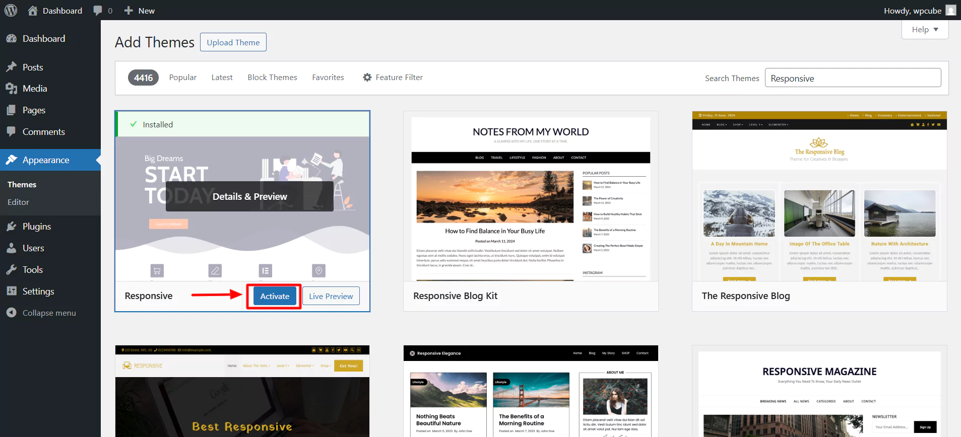The height and width of the screenshot is (437, 961).
Task: Click the Responsive Blog Kit theme name
Action: (455, 296)
